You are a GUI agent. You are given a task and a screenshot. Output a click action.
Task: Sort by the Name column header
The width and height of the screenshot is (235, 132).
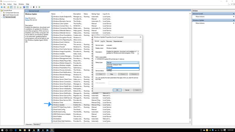pyautogui.click(x=62, y=14)
